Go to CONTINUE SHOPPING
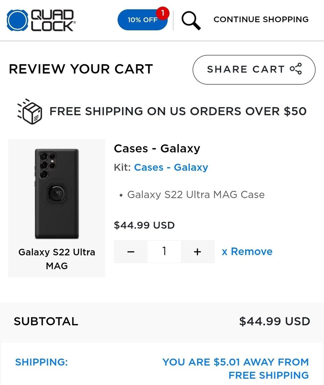The width and height of the screenshot is (324, 385). [261, 20]
